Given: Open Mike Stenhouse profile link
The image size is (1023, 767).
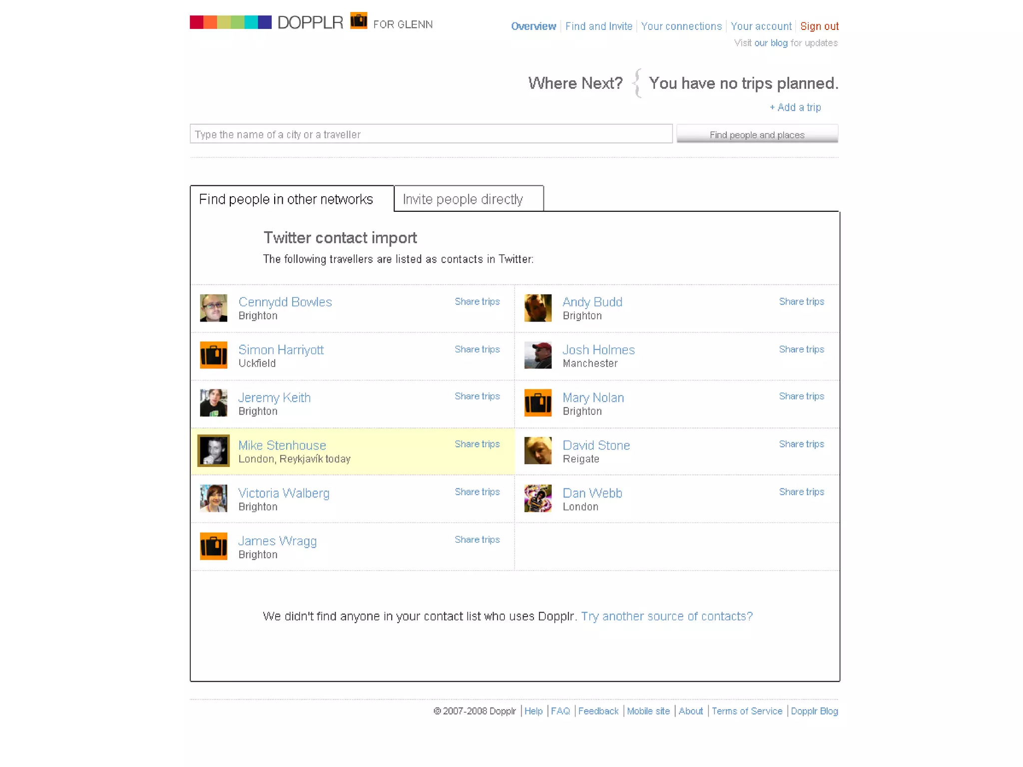Looking at the screenshot, I should click(x=282, y=445).
